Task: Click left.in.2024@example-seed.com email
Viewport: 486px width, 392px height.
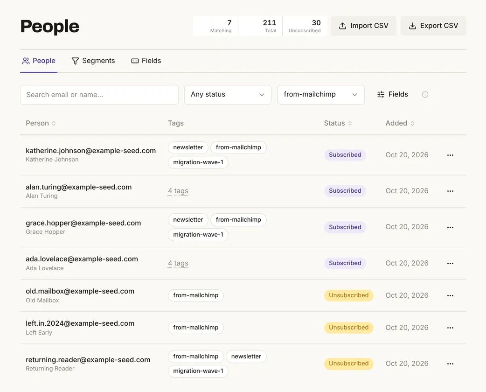Action: (x=80, y=323)
